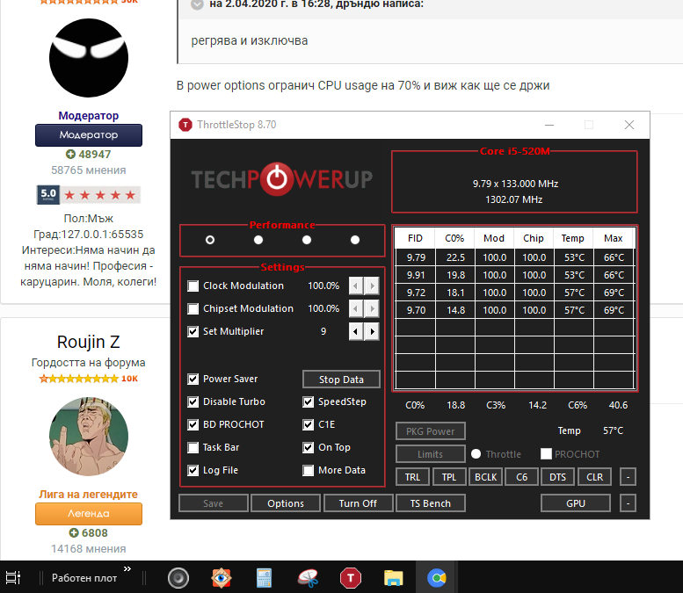Open the Calculator icon on taskbar
Image resolution: width=683 pixels, height=593 pixels.
pos(264,578)
